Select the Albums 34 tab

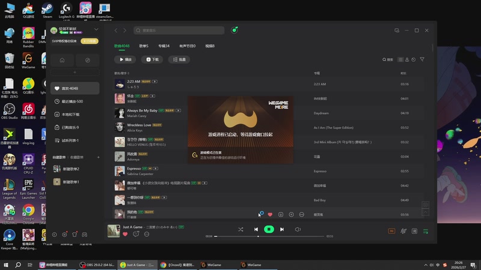pyautogui.click(x=164, y=46)
